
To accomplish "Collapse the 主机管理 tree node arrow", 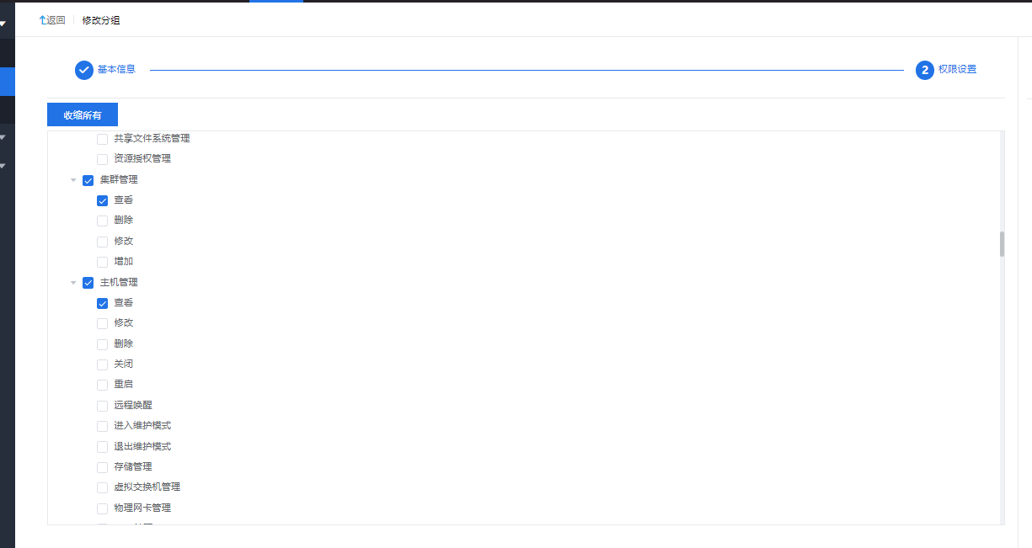I will pyautogui.click(x=73, y=283).
